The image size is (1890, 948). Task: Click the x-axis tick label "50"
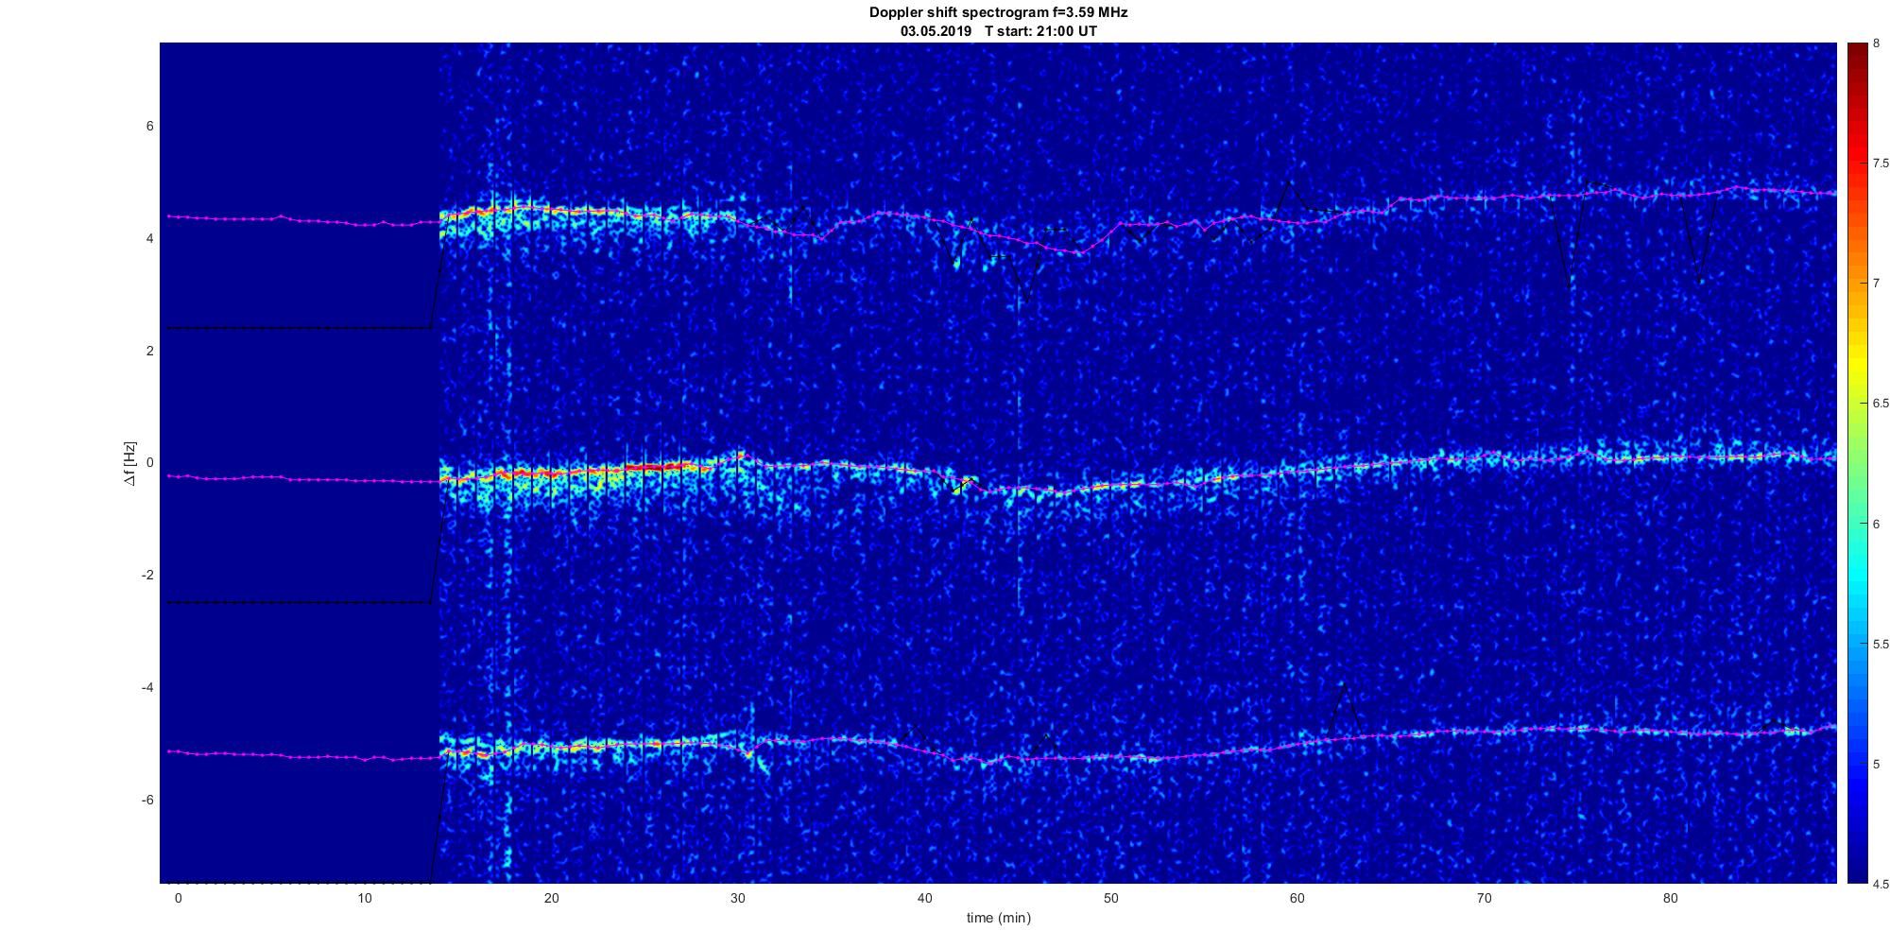click(x=1110, y=898)
